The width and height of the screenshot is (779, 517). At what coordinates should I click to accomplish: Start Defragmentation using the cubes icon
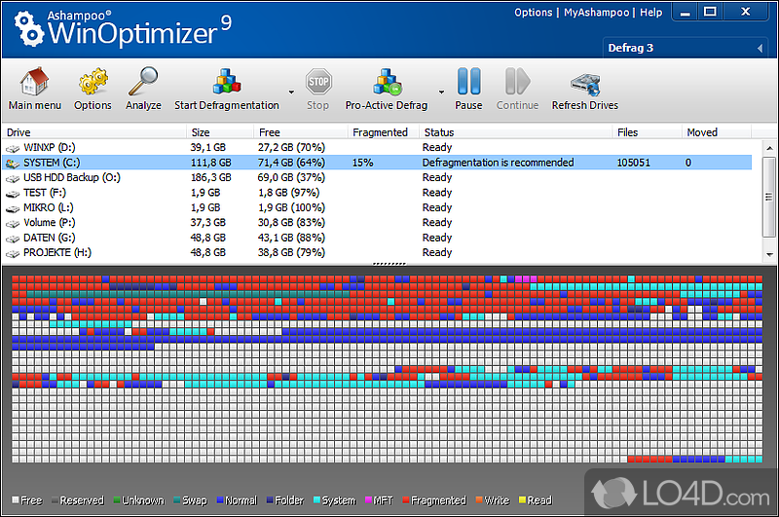(x=226, y=81)
